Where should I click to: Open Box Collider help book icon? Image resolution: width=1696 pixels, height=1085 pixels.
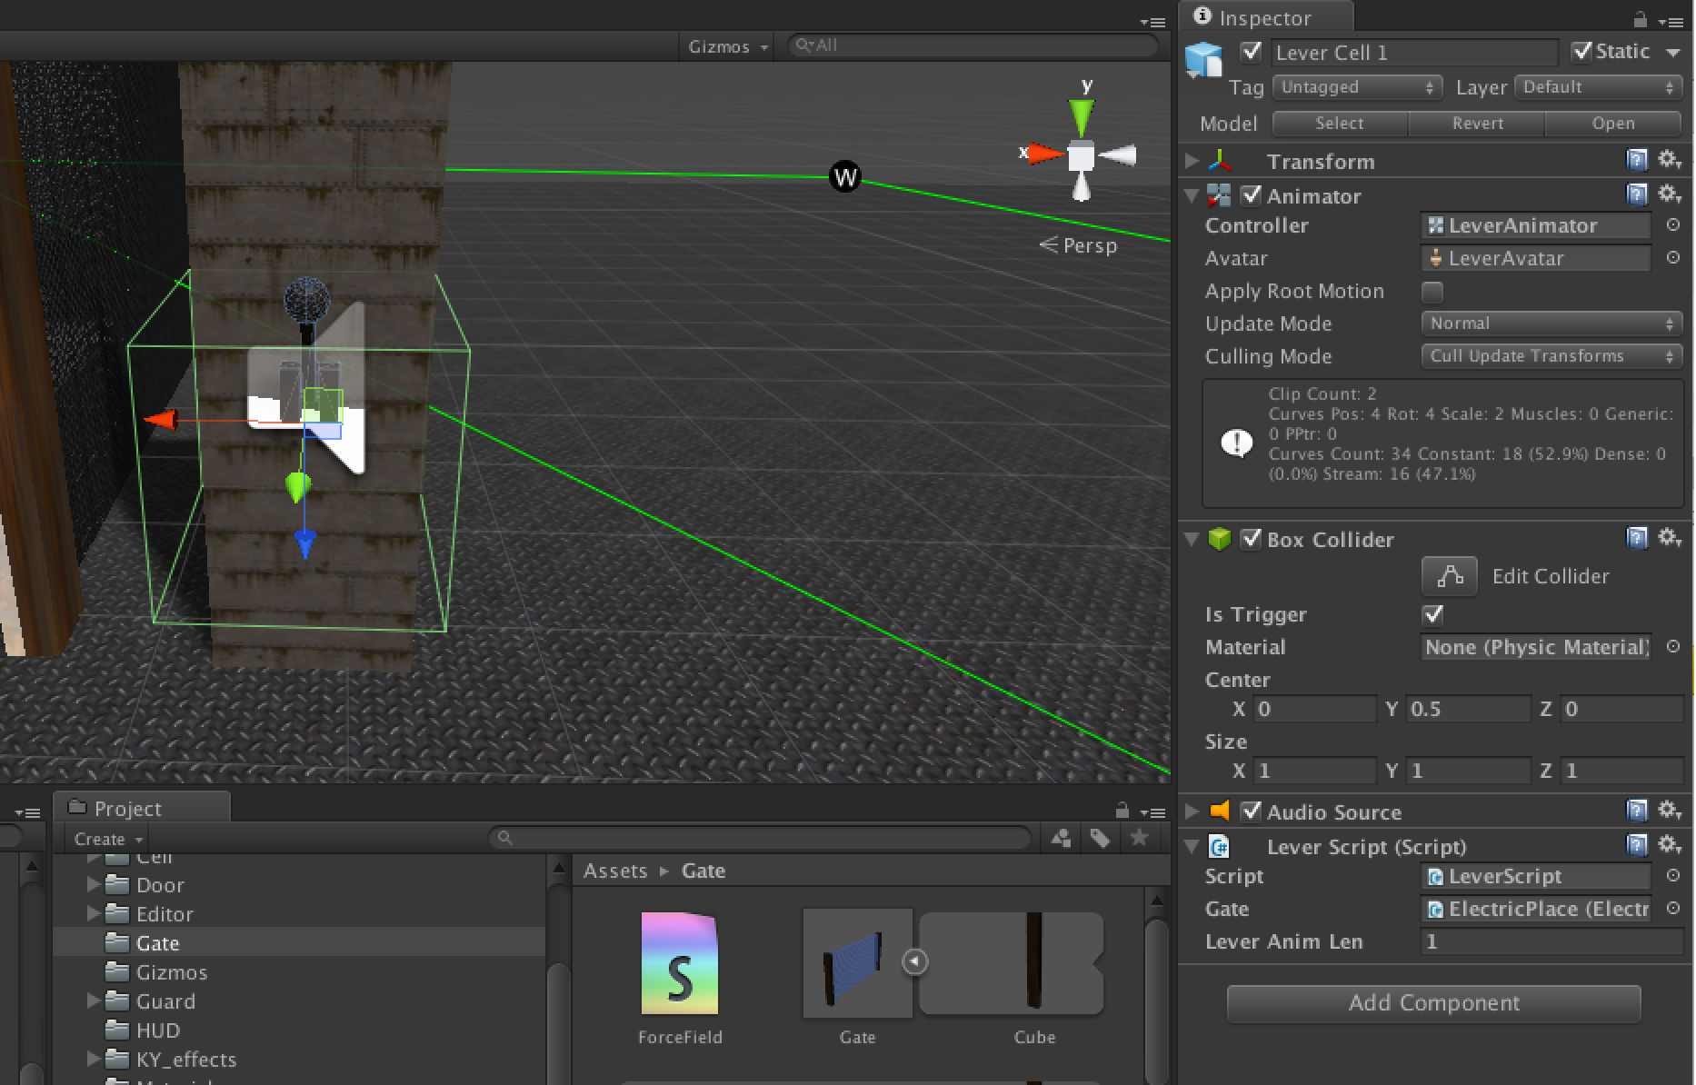tap(1636, 538)
